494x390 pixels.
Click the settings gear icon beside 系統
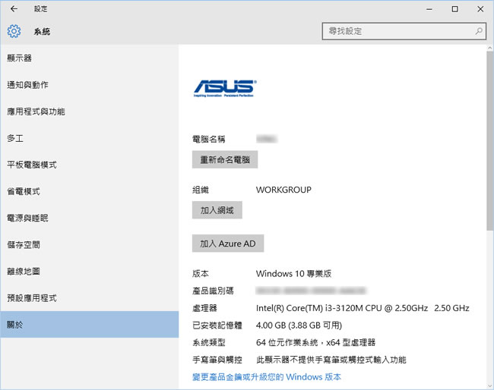click(14, 31)
